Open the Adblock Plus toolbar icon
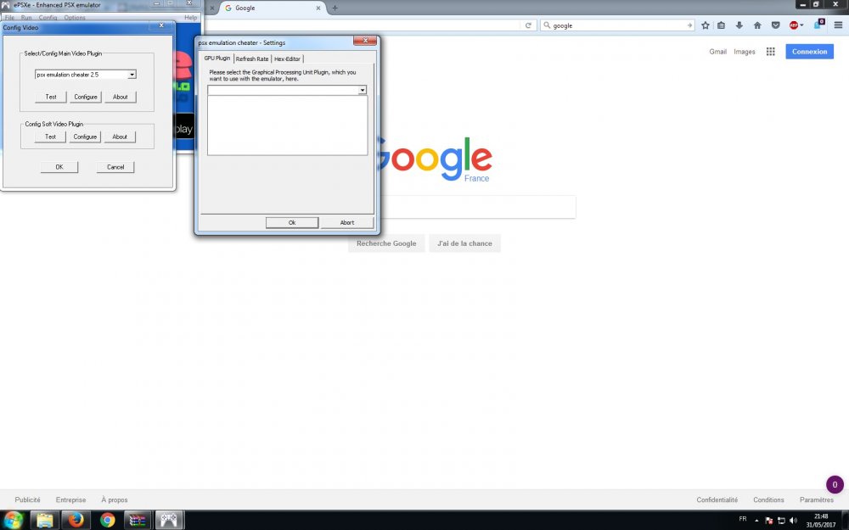The image size is (849, 530). (x=794, y=25)
